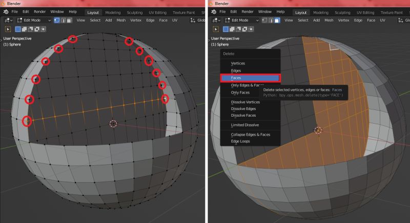Viewport: 410px width, 223px height.
Task: Choose 'Extend selection' mode icon, left window
Action: click(x=24, y=29)
